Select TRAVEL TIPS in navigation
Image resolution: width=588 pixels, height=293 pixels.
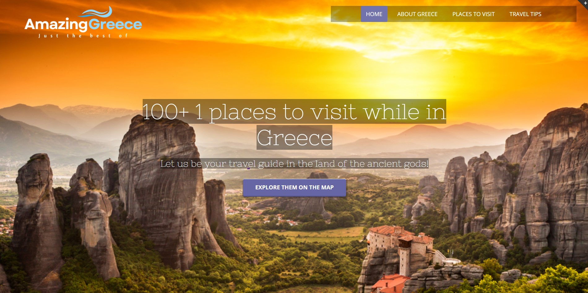[525, 14]
